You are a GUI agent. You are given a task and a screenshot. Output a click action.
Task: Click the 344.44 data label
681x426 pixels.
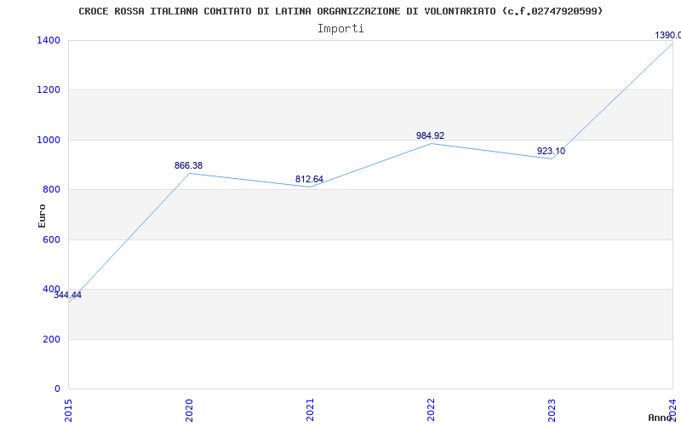[67, 295]
